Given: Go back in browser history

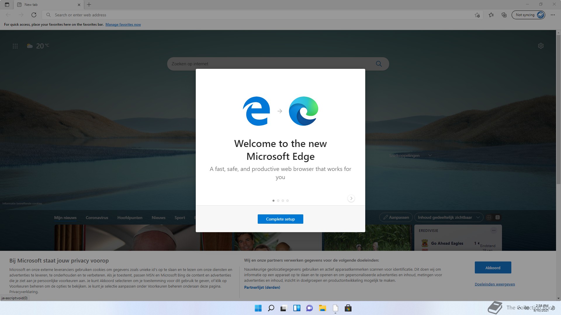Looking at the screenshot, I should point(8,15).
